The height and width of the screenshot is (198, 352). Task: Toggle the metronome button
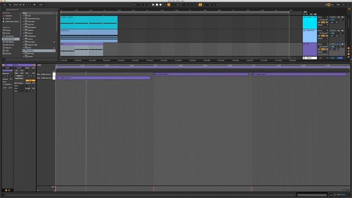pos(34,5)
